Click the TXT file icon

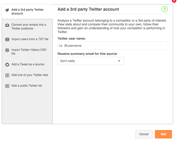pos(7,39)
